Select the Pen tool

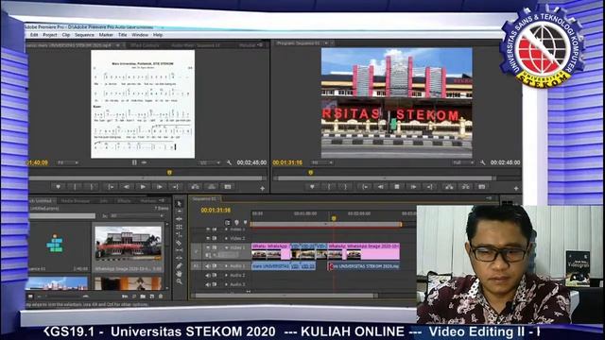point(179,266)
